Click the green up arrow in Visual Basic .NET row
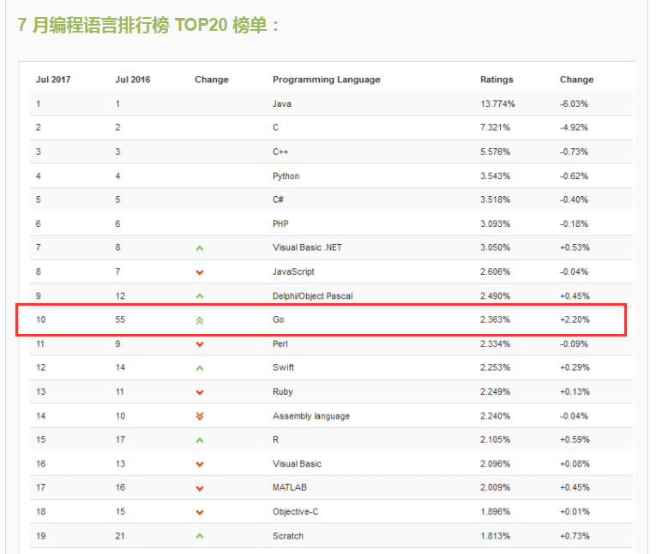 pos(200,248)
